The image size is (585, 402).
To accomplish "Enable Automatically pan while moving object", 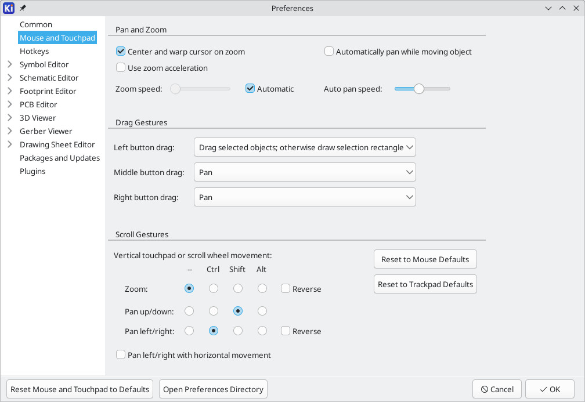I will pos(328,52).
